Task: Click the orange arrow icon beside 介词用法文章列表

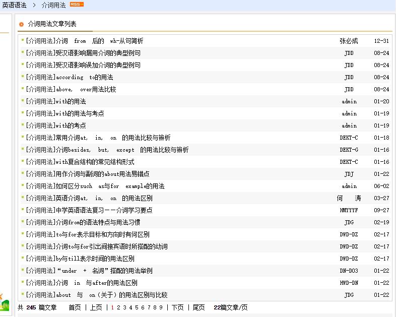Action: pyautogui.click(x=21, y=24)
